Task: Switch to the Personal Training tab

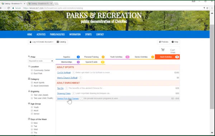Action: [x=93, y=57]
